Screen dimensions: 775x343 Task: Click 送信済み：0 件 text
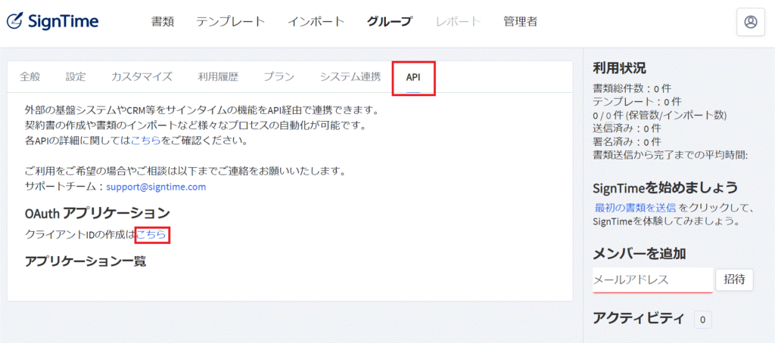[x=627, y=128]
